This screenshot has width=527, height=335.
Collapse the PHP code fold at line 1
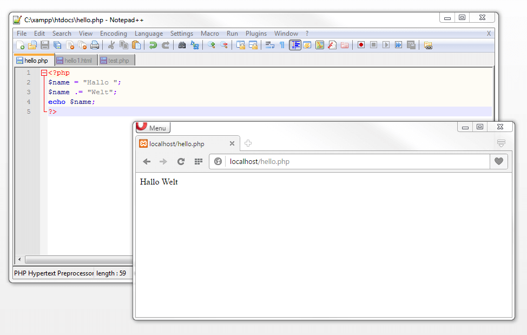44,73
